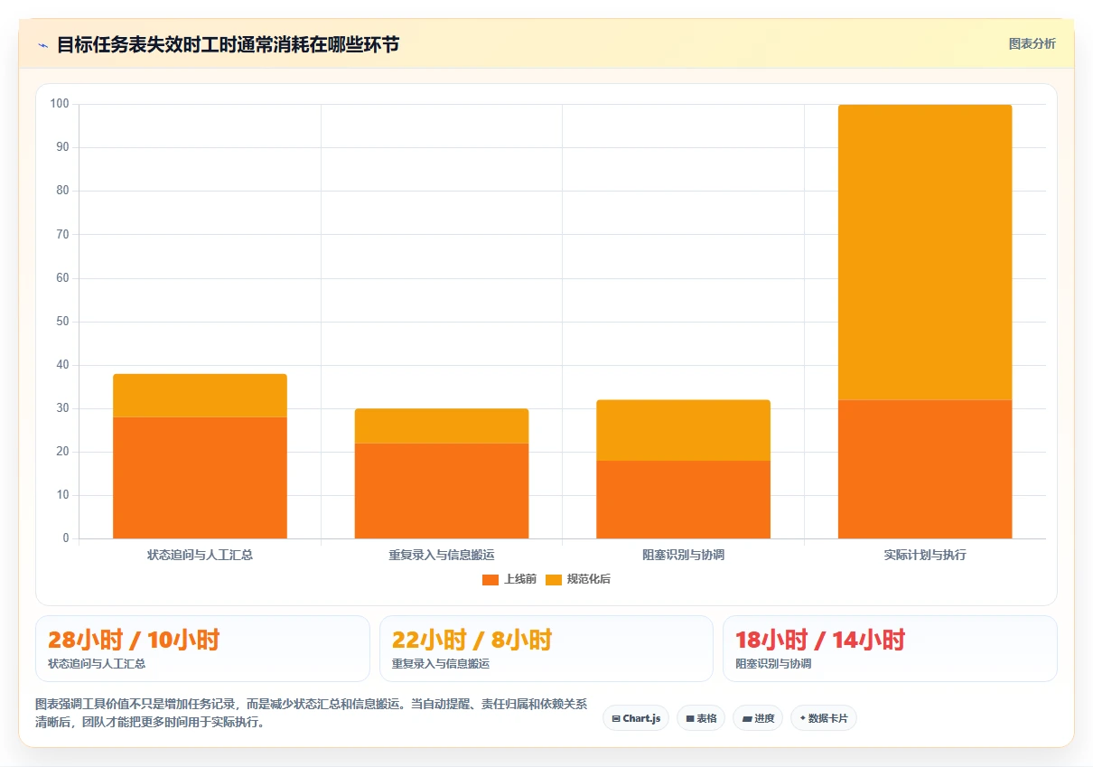1093x767 pixels.
Task: Click the 图表分析 label in header
Action: pos(1032,43)
